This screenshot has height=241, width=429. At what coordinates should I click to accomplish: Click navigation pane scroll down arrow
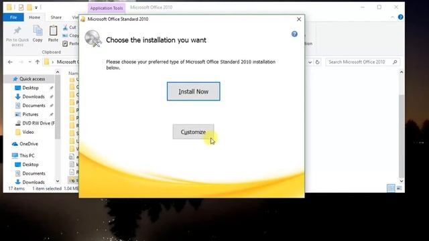58,181
